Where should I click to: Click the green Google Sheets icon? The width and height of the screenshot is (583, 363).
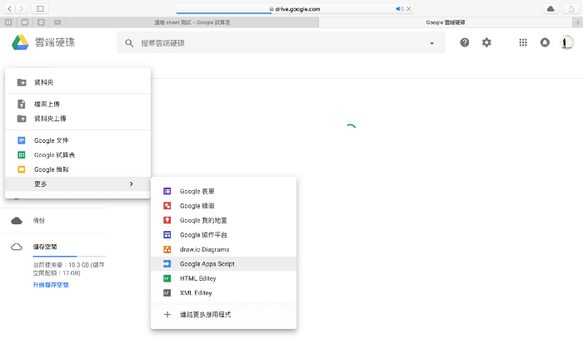(22, 155)
